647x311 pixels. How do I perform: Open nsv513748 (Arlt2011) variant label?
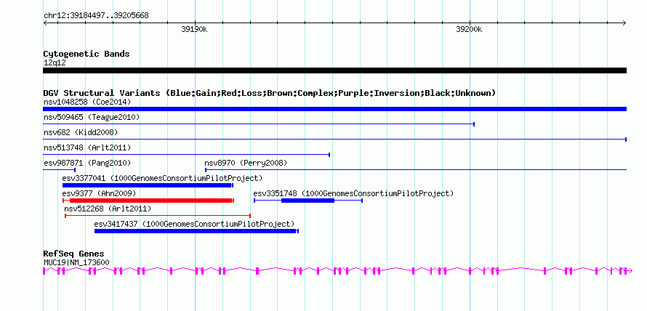pos(87,148)
